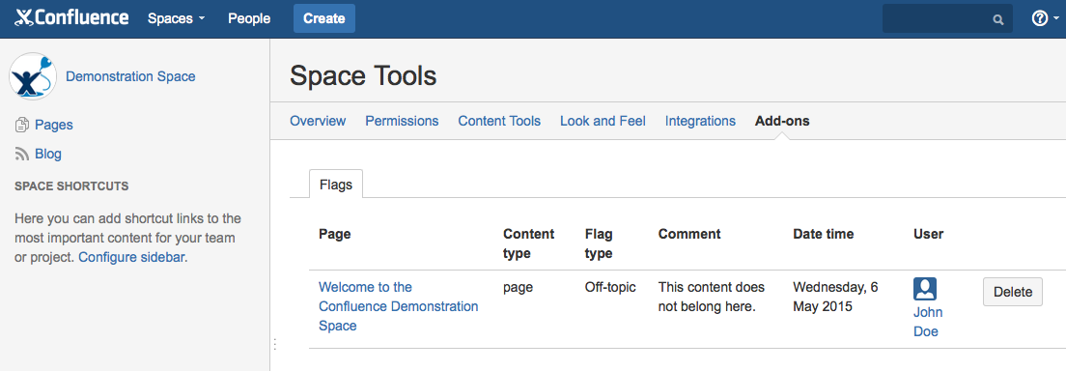Click the comment 'This content does not belong here.'
Image resolution: width=1066 pixels, height=371 pixels.
click(x=711, y=297)
